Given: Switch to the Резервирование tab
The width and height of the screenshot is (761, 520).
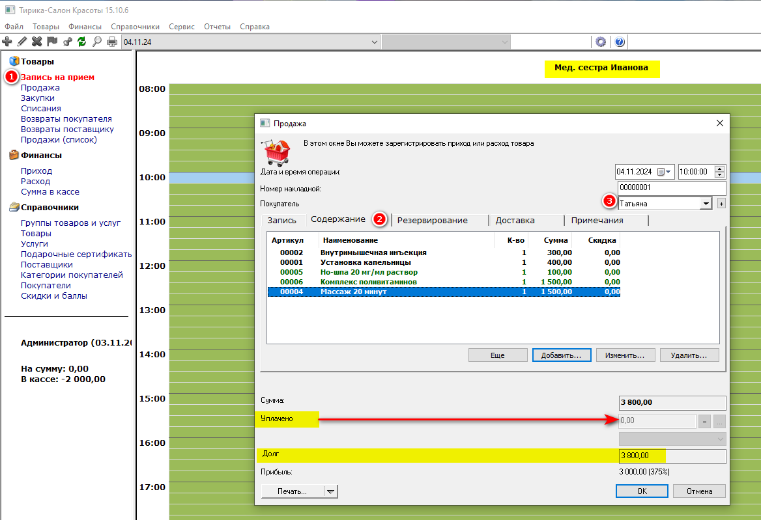Looking at the screenshot, I should 433,220.
